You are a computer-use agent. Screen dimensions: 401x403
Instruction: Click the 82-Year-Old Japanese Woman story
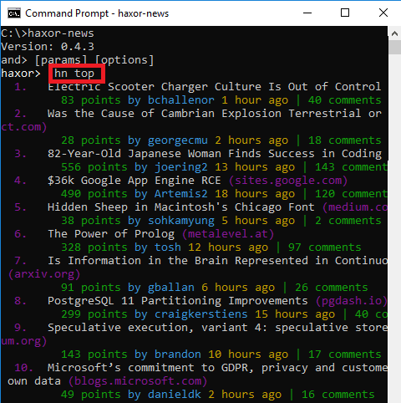(x=215, y=154)
